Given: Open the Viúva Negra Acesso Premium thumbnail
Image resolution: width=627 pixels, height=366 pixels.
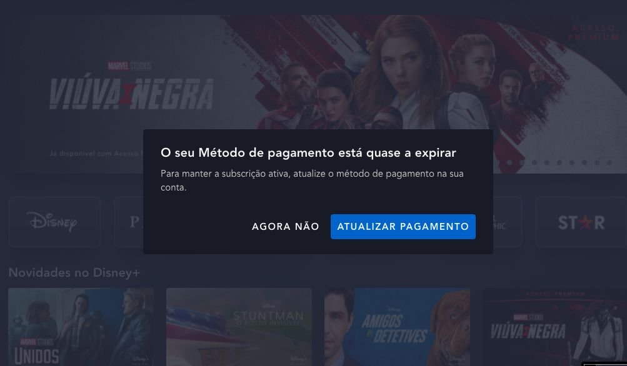Looking at the screenshot, I should pos(555,327).
